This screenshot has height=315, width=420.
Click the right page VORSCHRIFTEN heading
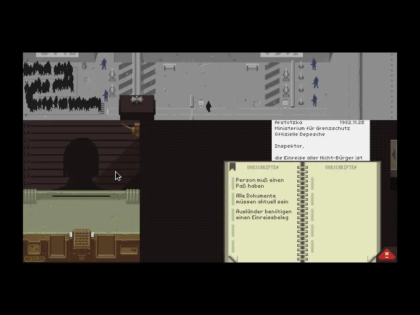341,167
